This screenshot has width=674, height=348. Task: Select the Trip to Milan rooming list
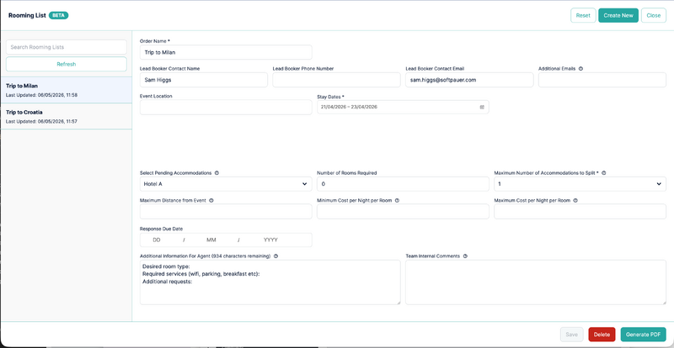click(x=67, y=90)
